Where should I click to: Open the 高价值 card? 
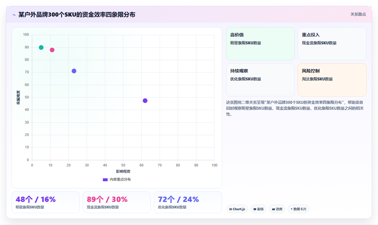point(260,44)
